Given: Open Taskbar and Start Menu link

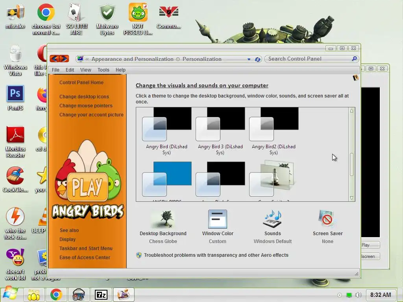Looking at the screenshot, I should (x=86, y=249).
